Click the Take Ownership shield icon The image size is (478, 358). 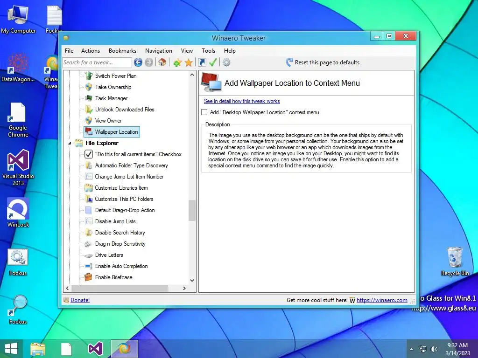click(89, 87)
